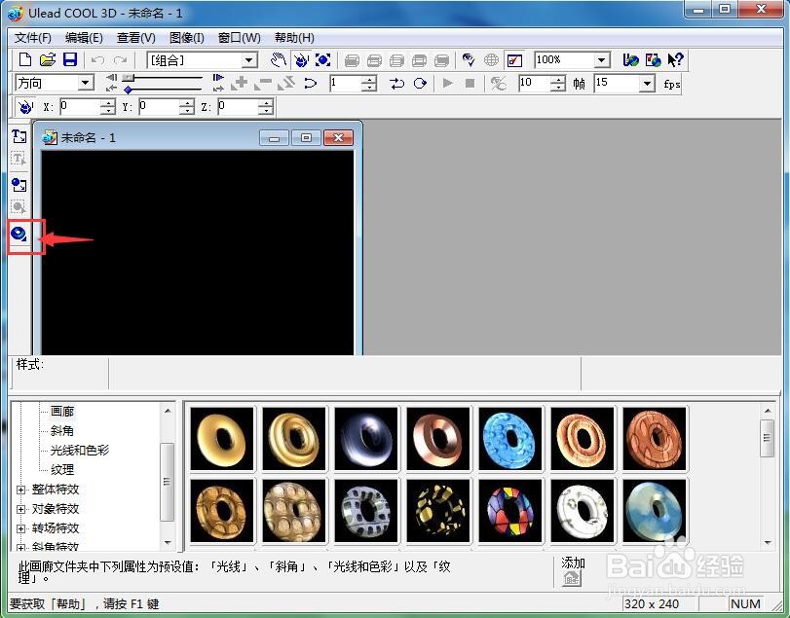Open a file using the folder icon
The width and height of the screenshot is (790, 618).
pos(48,60)
